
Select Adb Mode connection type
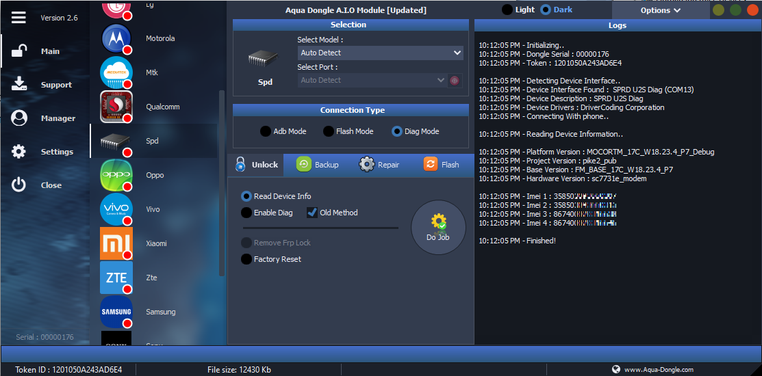pos(283,131)
